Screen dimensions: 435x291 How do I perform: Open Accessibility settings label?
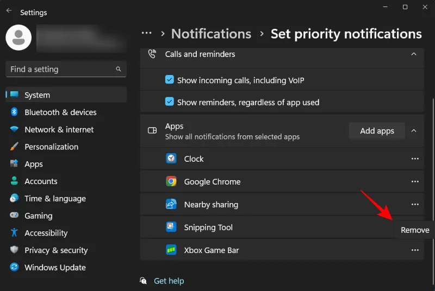tap(46, 233)
